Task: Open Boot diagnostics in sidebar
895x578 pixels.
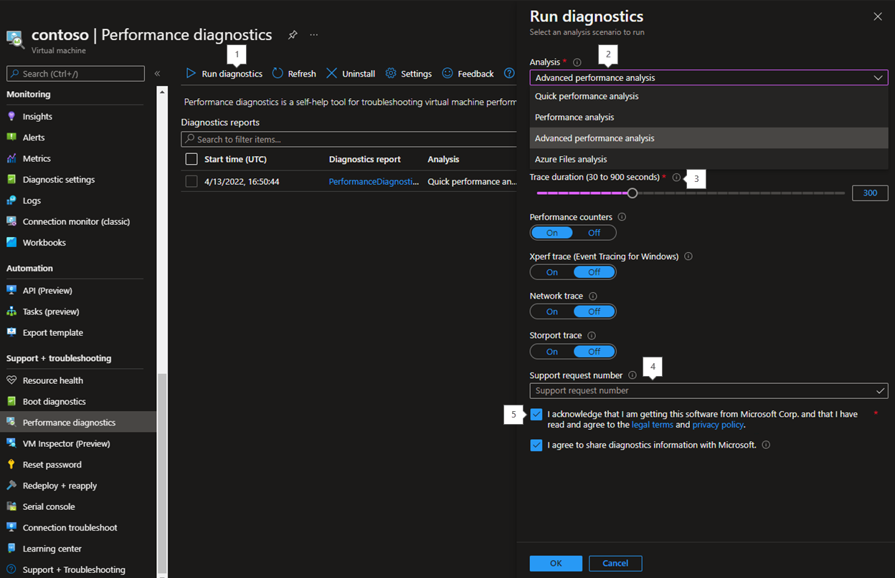Action: [x=54, y=402]
